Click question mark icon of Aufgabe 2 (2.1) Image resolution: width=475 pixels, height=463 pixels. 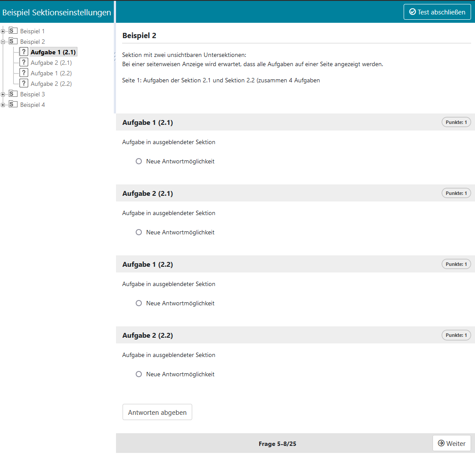[x=24, y=63]
